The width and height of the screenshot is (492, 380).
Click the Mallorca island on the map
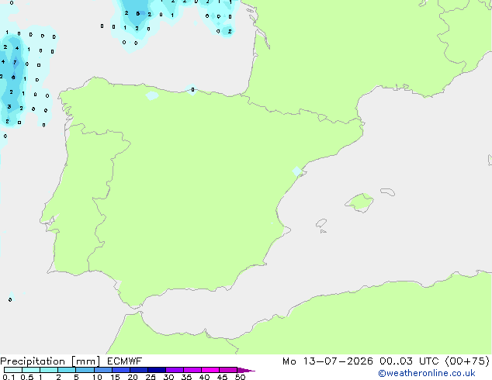coord(359,202)
